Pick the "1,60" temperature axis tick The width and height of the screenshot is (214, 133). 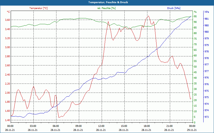pyautogui.click(x=8, y=111)
